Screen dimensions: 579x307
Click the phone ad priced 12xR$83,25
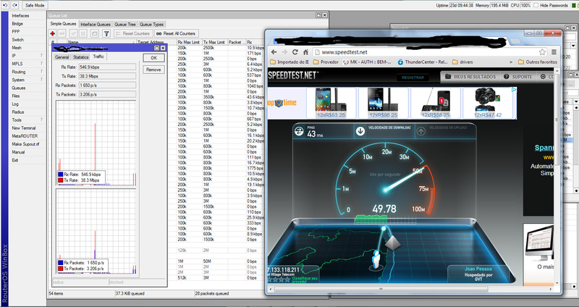pyautogui.click(x=331, y=103)
